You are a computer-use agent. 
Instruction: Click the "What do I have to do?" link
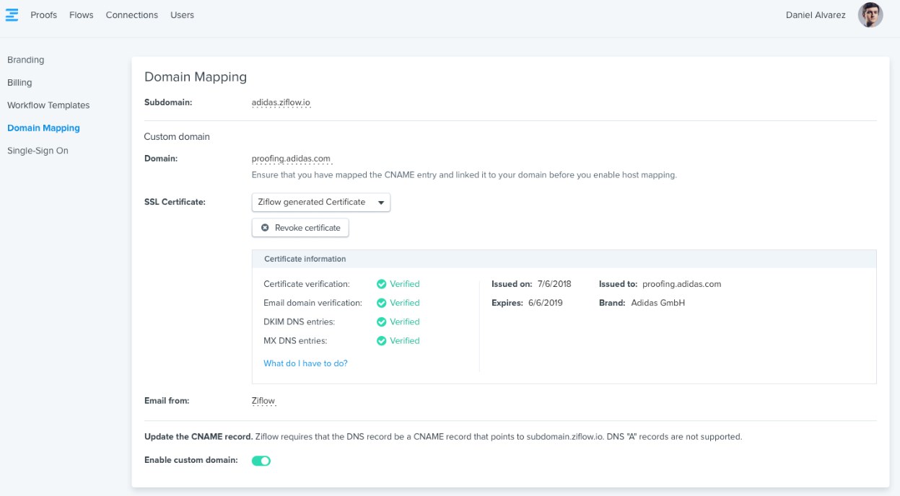point(305,363)
